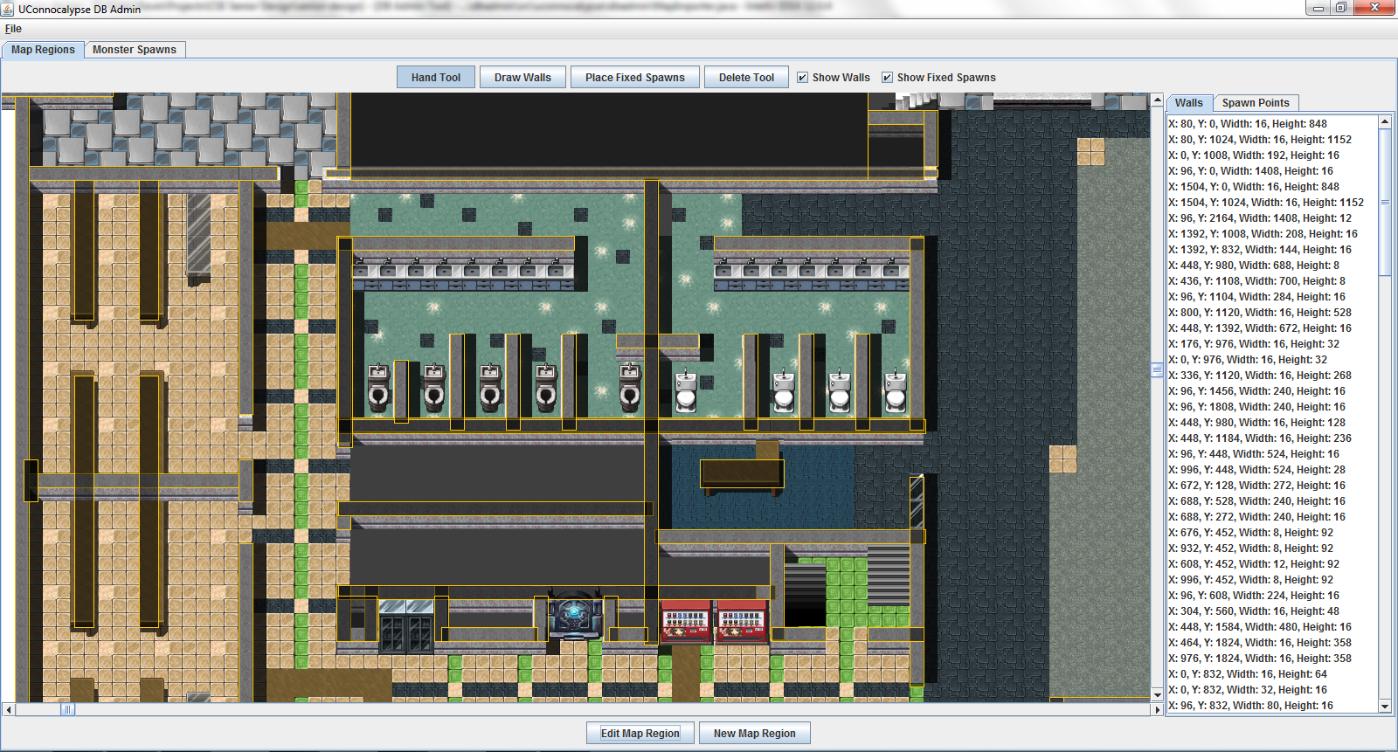Screen dimensions: 1398x752
Task: Toggle the Show Walls checkbox
Action: pos(802,77)
